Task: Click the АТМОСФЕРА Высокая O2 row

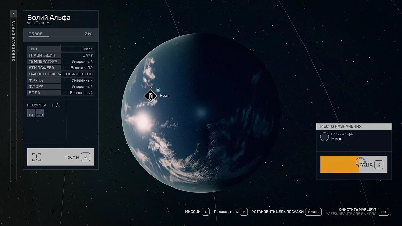Action: (x=61, y=68)
